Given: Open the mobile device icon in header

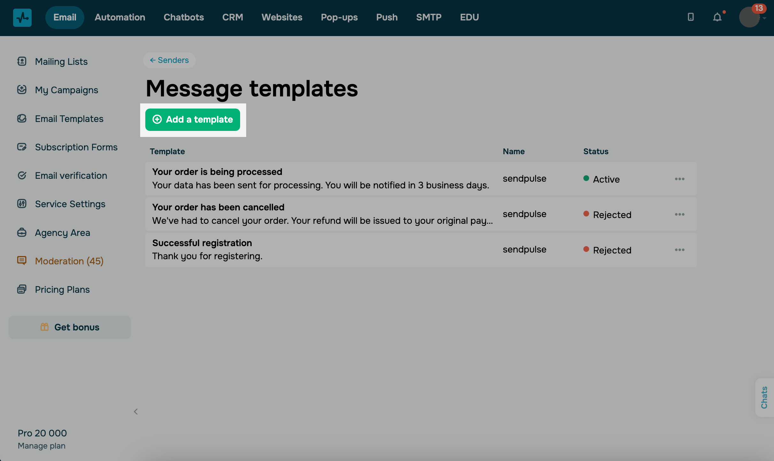Looking at the screenshot, I should pos(691,17).
